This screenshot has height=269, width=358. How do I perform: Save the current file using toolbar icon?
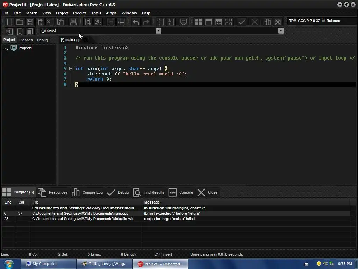point(30,22)
